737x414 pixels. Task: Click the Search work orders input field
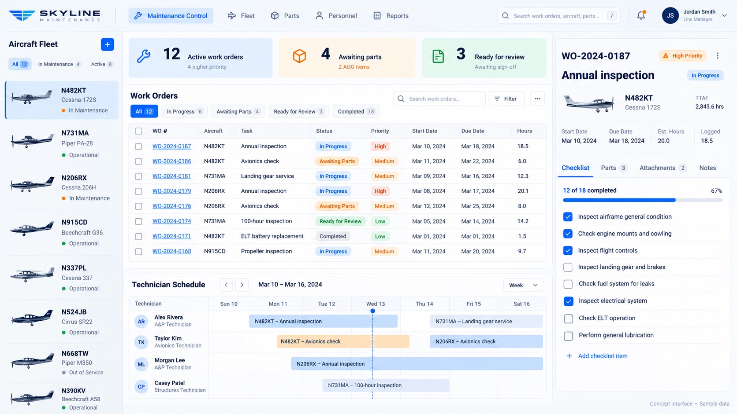(x=439, y=99)
